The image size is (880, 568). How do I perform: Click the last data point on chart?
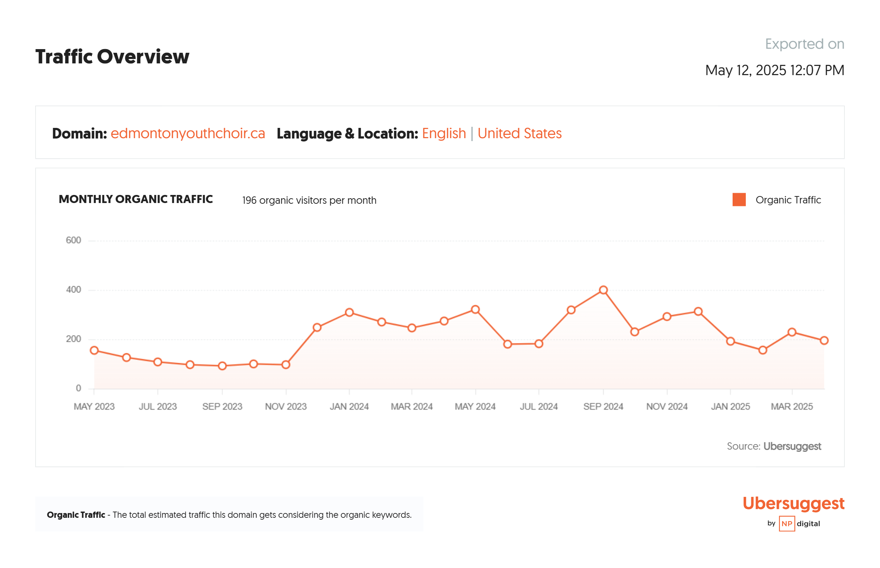[824, 340]
